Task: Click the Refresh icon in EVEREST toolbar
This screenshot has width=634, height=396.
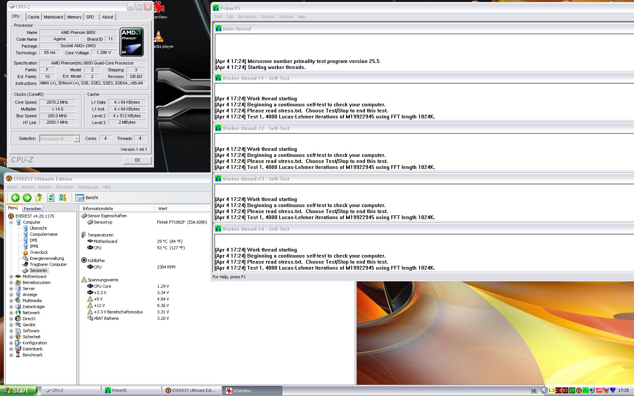Action: (51, 198)
